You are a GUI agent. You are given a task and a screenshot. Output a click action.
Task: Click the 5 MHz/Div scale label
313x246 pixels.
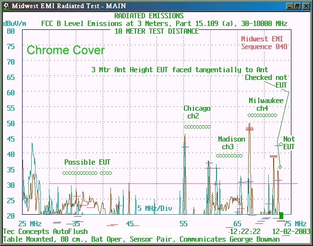click(155, 208)
